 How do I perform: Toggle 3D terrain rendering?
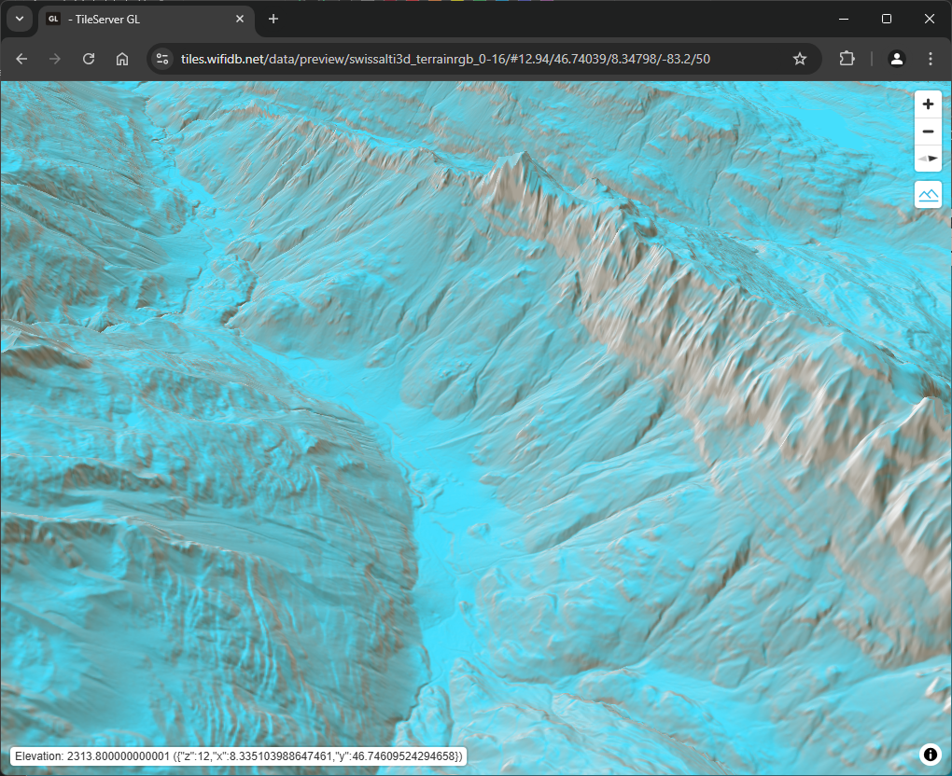pos(928,194)
